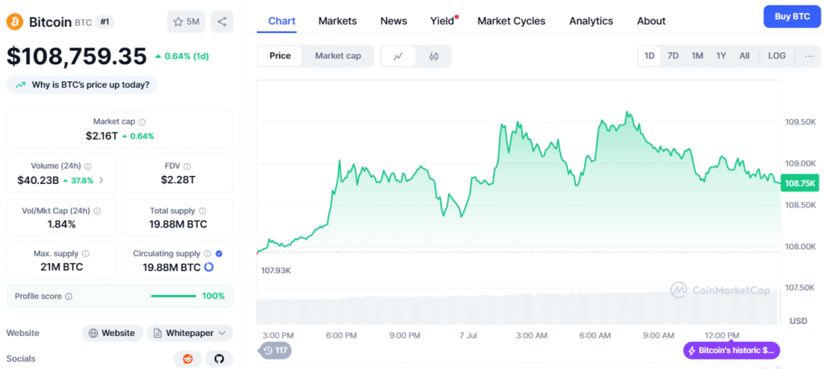
Task: Select the 1M time range
Action: [697, 55]
